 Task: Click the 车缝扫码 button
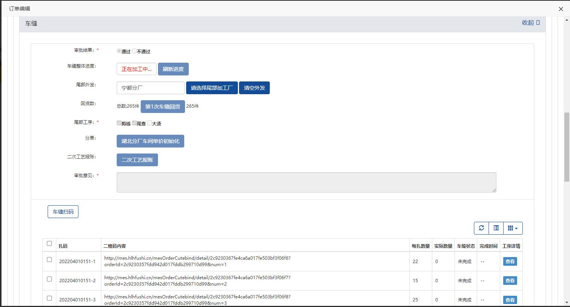[x=63, y=212]
